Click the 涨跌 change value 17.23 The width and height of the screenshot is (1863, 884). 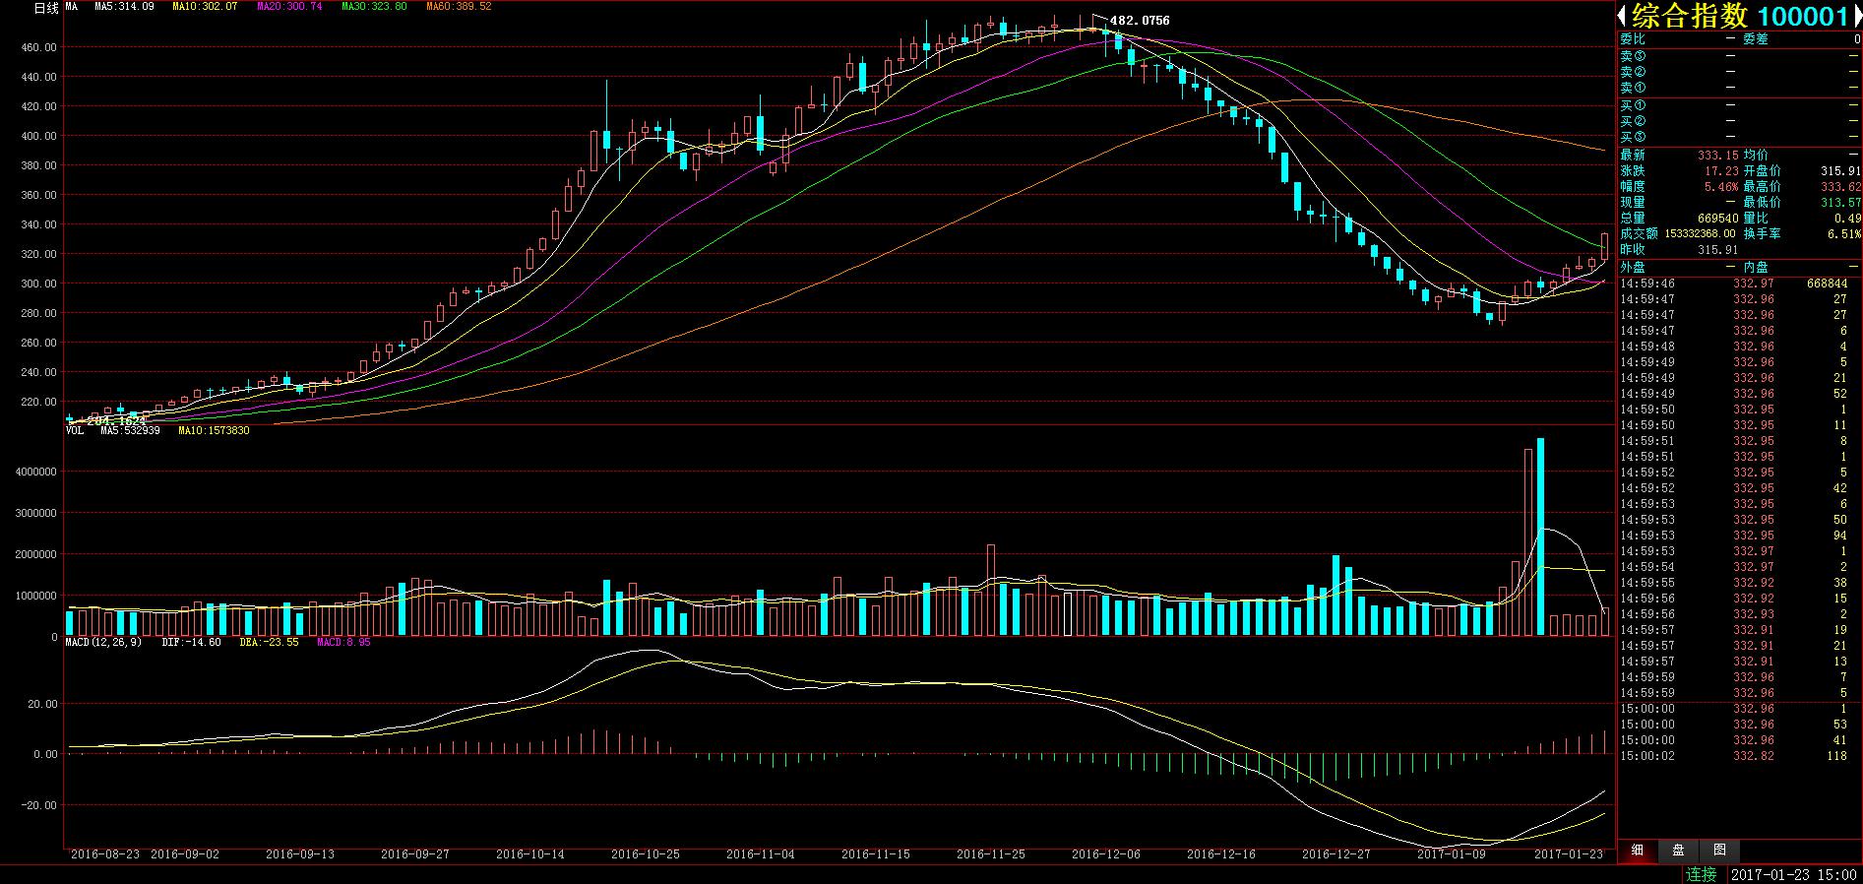click(x=1721, y=170)
